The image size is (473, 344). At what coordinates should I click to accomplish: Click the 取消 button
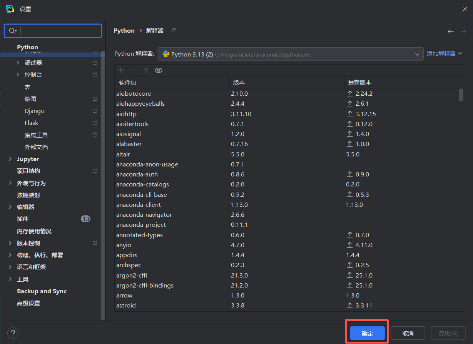408,333
